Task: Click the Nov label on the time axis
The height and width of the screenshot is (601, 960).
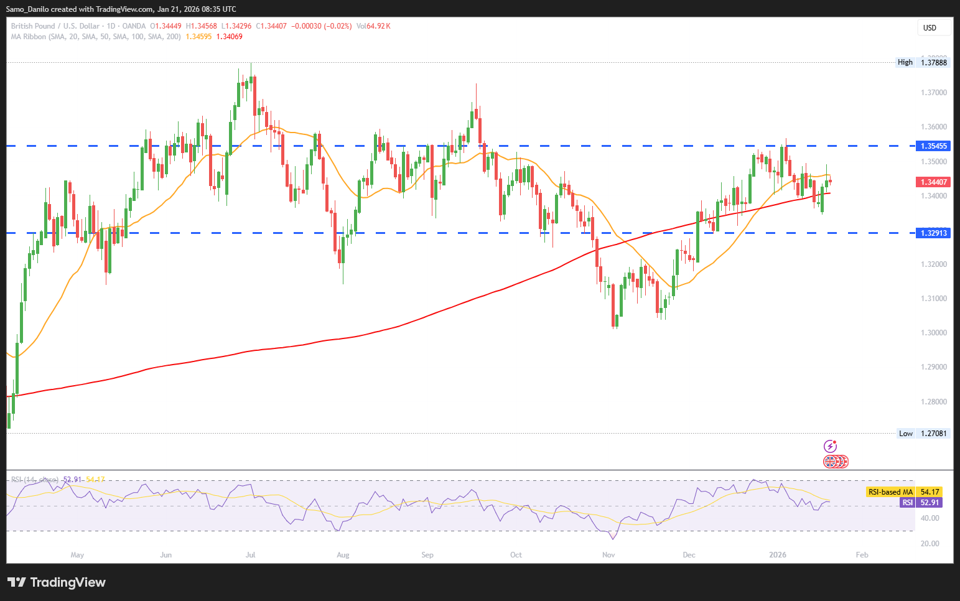Action: (608, 554)
